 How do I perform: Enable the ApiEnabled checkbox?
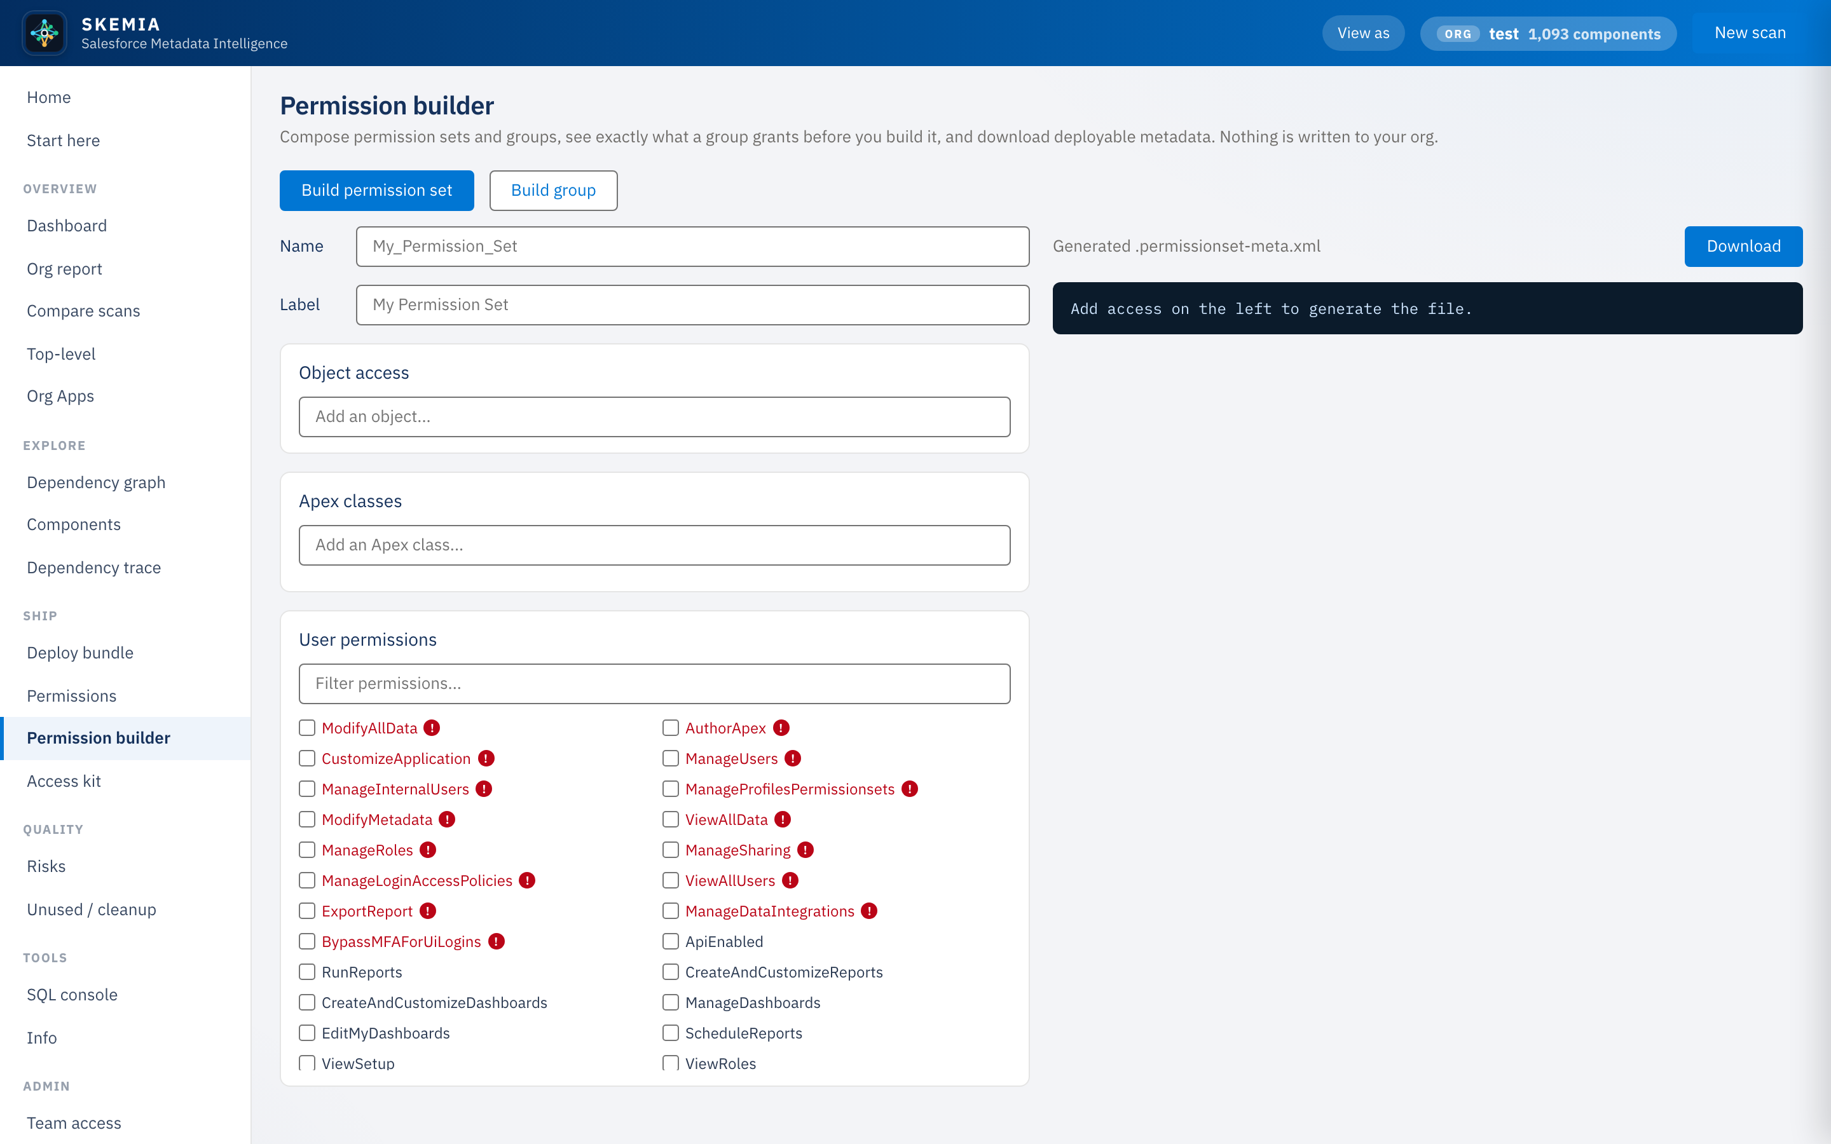pos(670,941)
